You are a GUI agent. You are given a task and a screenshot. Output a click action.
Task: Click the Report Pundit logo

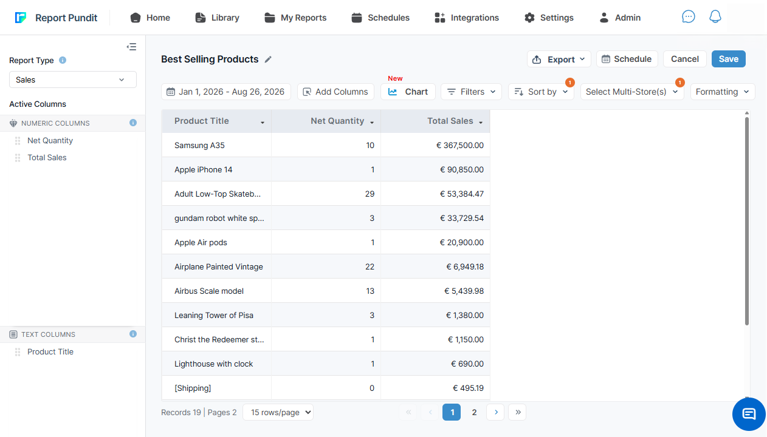coord(56,18)
